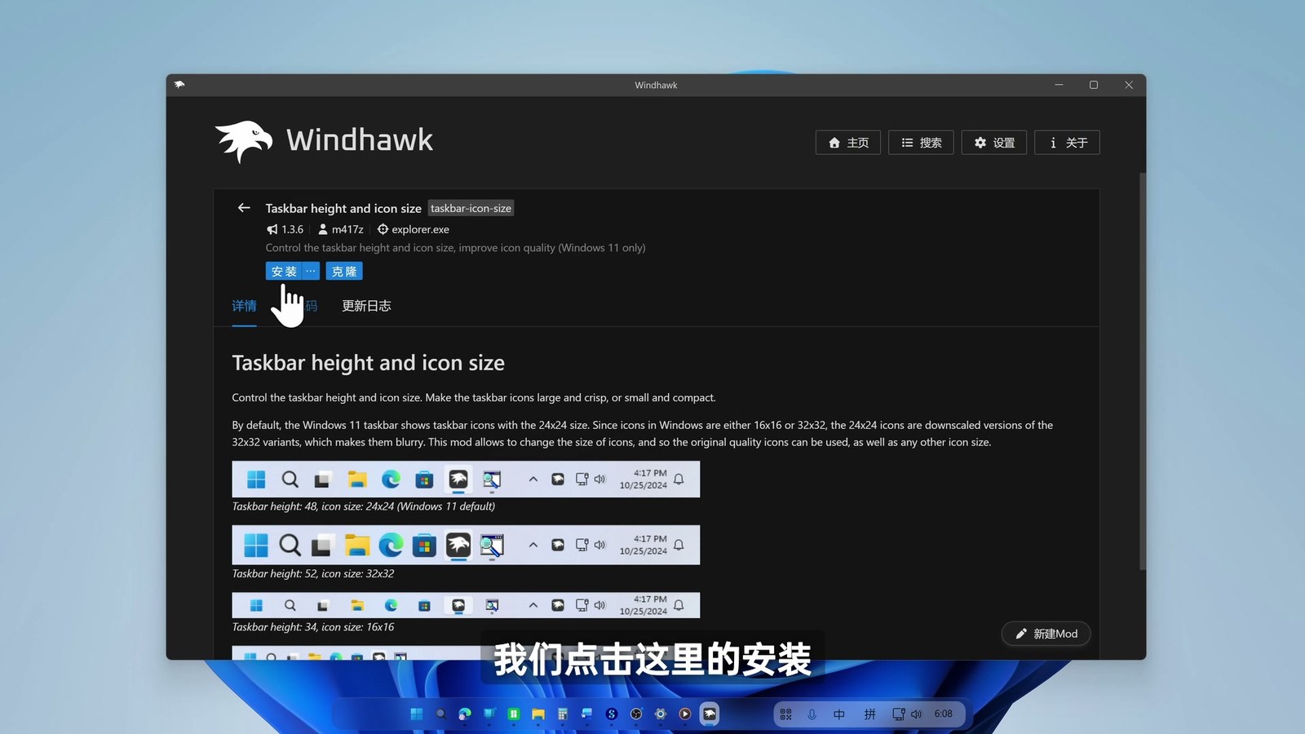
Task: Click the active Windhawk taskbar icon
Action: click(710, 714)
